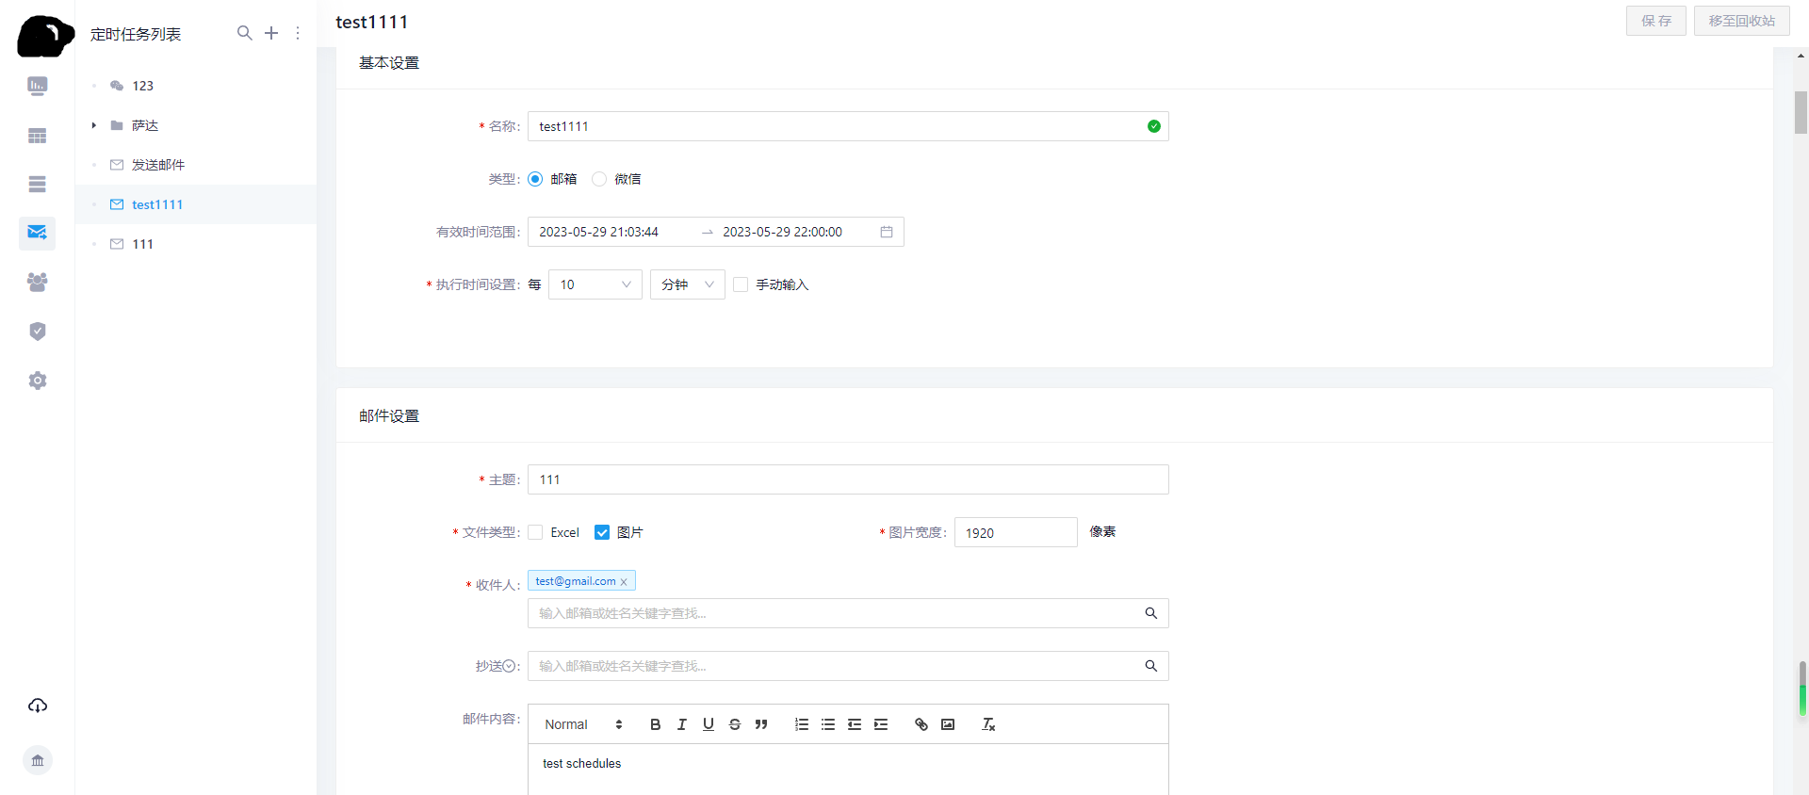This screenshot has width=1809, height=795.
Task: Enable the 手动输入 checkbox
Action: 741,284
